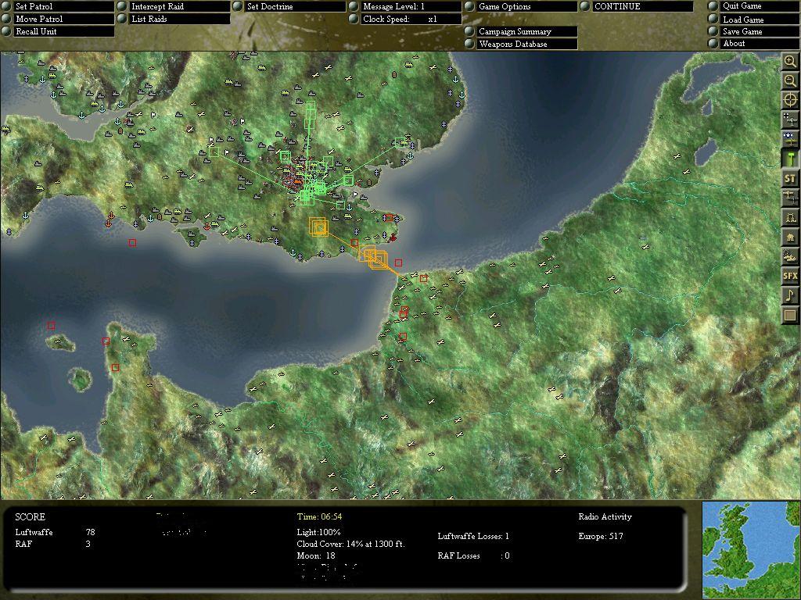The height and width of the screenshot is (600, 801).
Task: Open Game Options
Action: pos(521,6)
